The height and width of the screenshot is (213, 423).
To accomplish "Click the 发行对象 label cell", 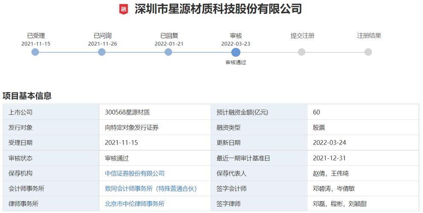I will (x=51, y=127).
